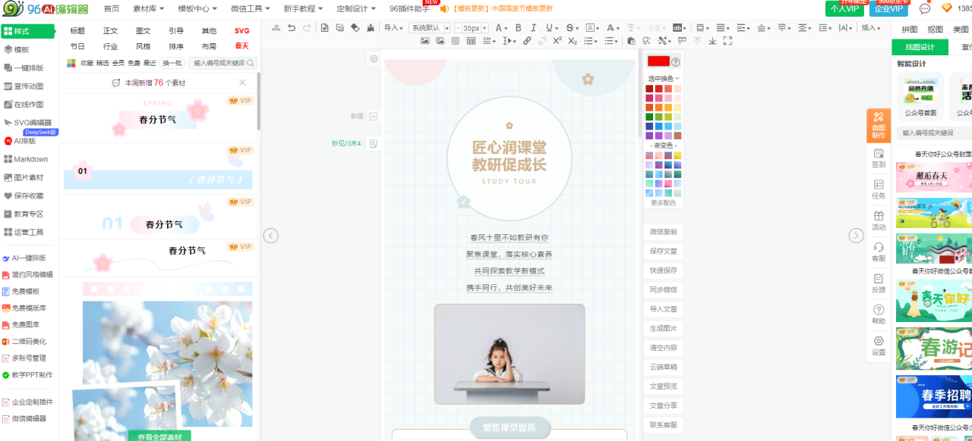Toggle underline formatting in the toolbar
This screenshot has height=441, width=972.
pyautogui.click(x=549, y=28)
